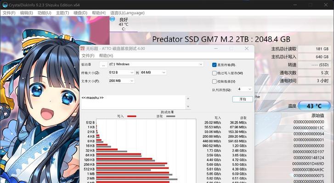Open the 256 MB file size dropdown
The width and height of the screenshot is (334, 183).
(x=121, y=81)
